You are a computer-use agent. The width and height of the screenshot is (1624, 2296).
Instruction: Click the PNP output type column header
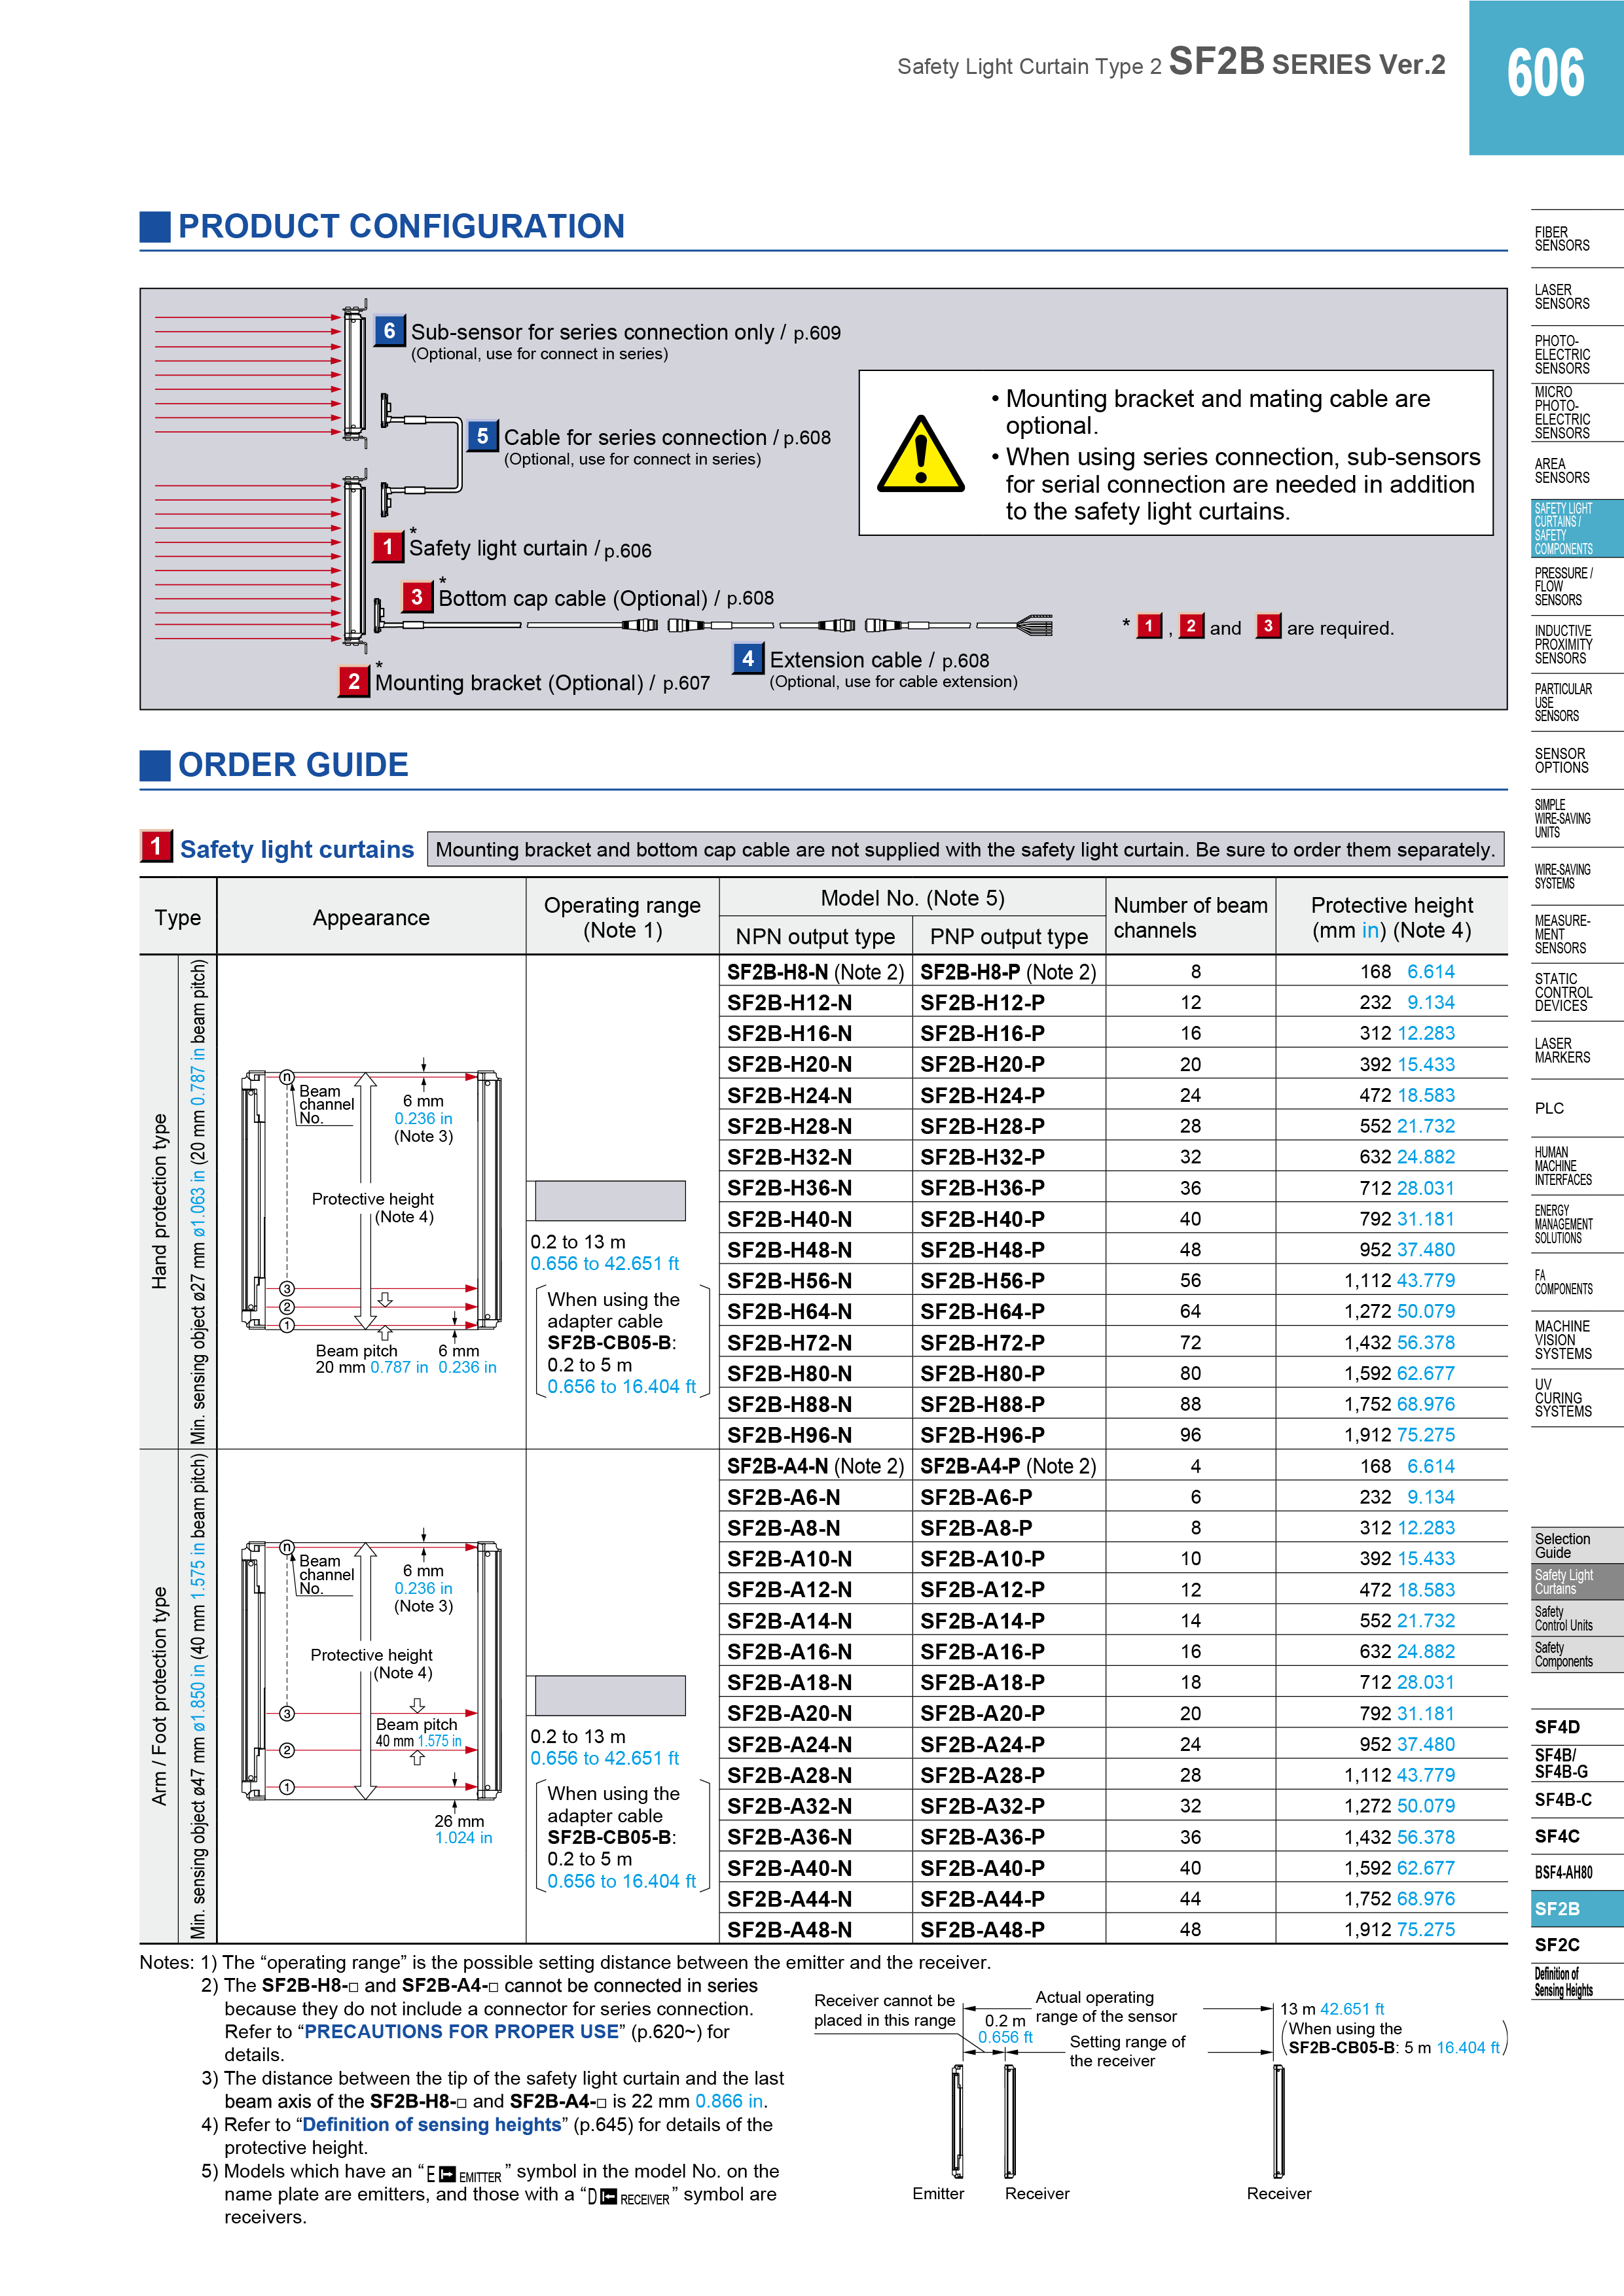pos(1009,936)
